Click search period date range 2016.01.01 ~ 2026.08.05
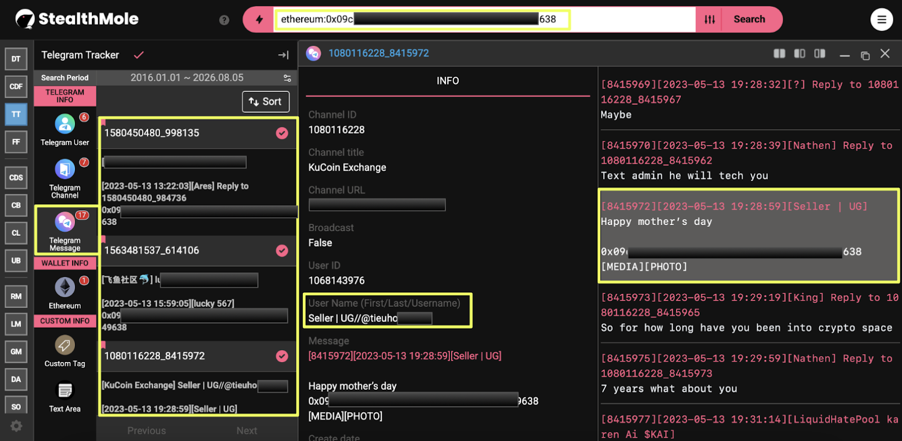Screen dimensions: 902x441 click(x=187, y=78)
